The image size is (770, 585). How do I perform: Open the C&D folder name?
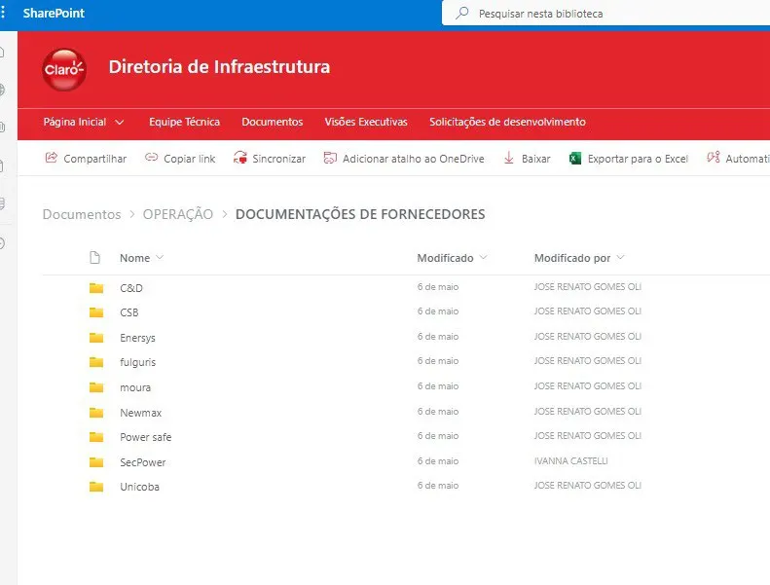click(x=131, y=288)
